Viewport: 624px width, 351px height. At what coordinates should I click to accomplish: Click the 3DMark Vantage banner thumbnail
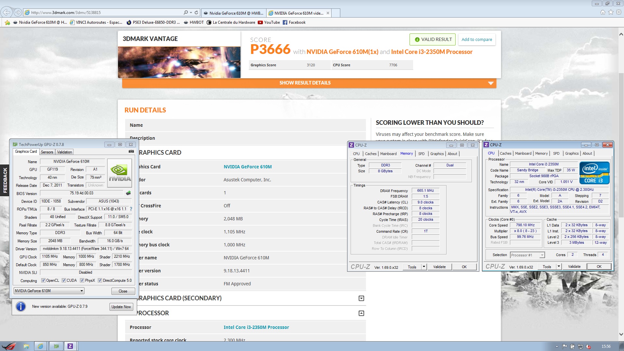179,62
